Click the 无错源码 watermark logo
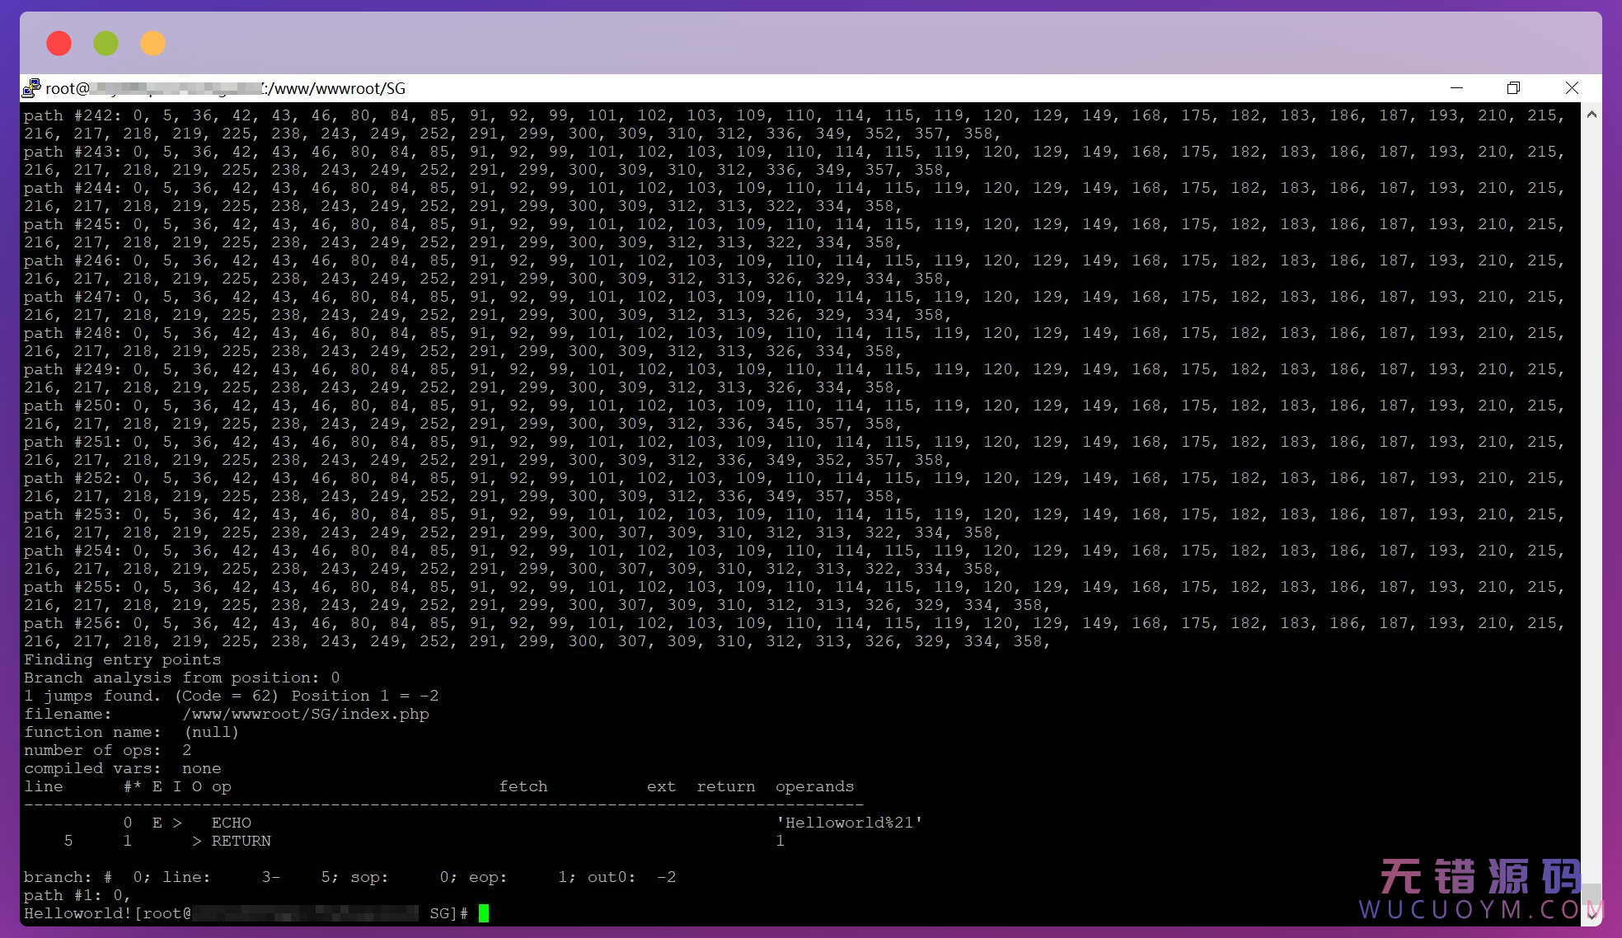Screen dimensions: 1622x938 pos(1479,877)
